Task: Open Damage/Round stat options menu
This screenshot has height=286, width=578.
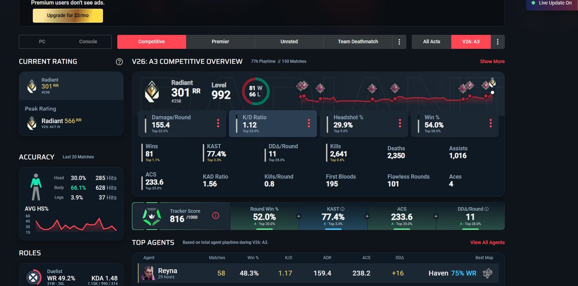Action: [x=218, y=123]
